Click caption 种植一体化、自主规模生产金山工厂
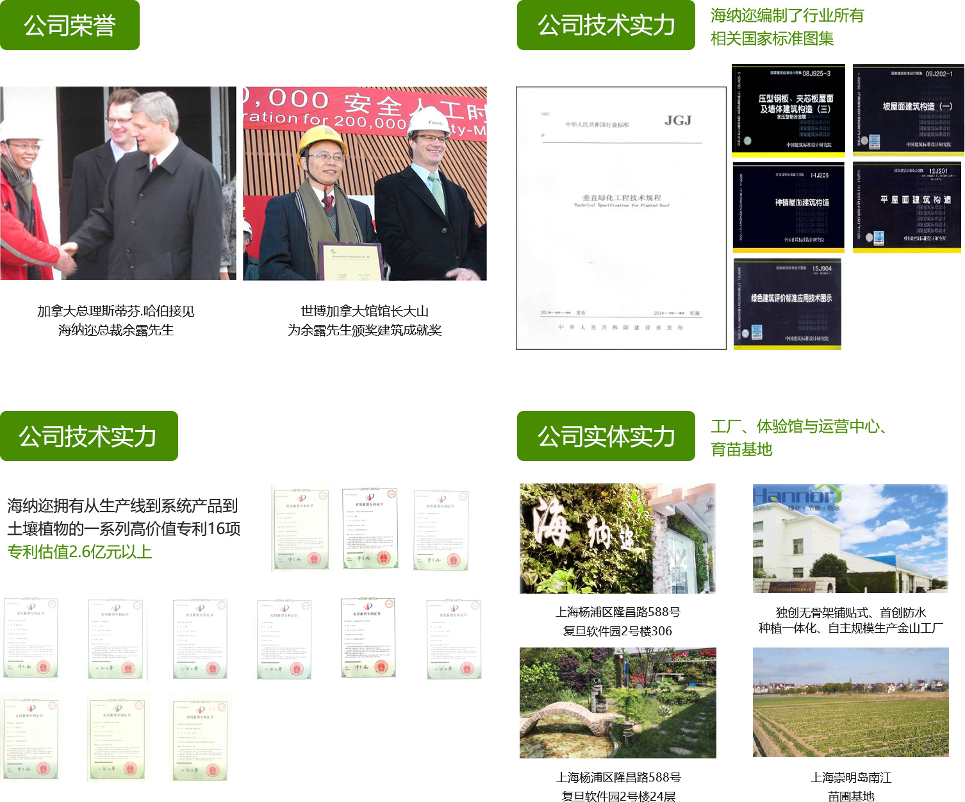 (851, 628)
